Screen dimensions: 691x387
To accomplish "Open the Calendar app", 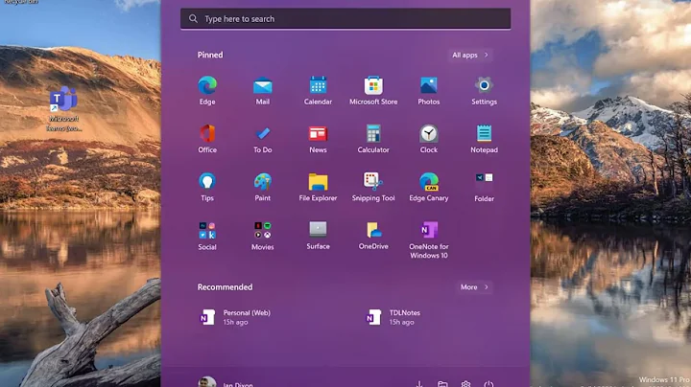I will [x=318, y=90].
